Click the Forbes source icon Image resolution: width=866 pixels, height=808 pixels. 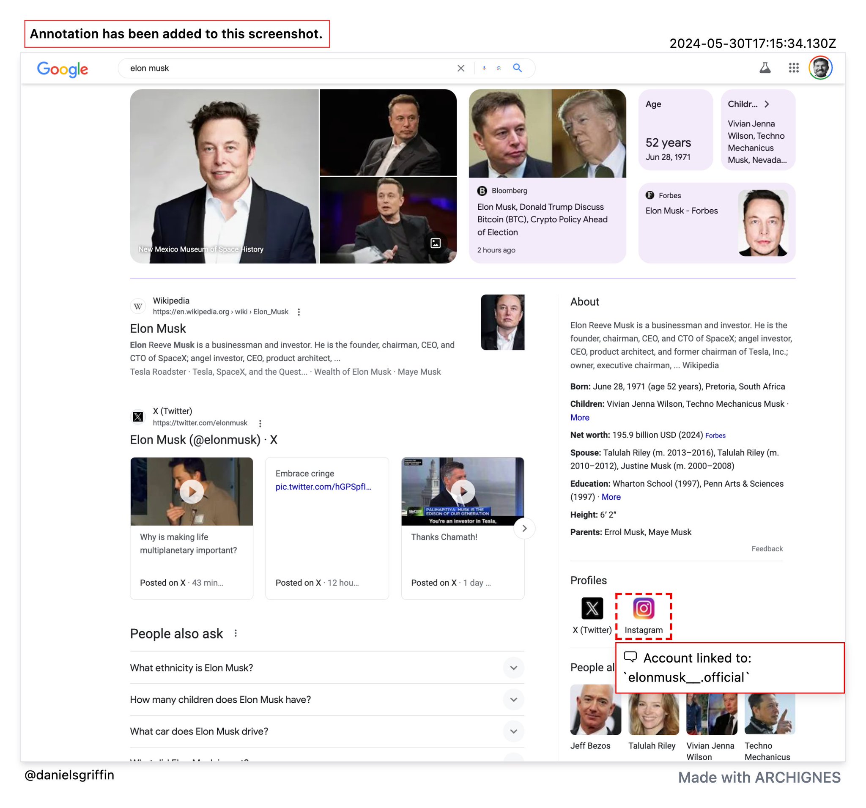click(650, 195)
